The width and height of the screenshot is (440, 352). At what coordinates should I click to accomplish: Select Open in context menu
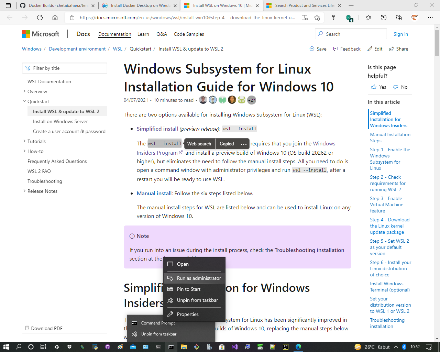coord(194,264)
